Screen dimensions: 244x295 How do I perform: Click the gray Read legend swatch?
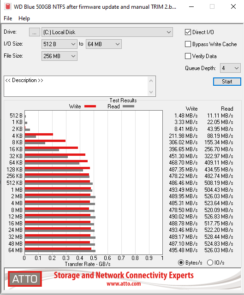[128, 106]
